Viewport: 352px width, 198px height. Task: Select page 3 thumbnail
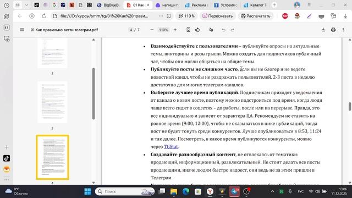(x=52, y=102)
